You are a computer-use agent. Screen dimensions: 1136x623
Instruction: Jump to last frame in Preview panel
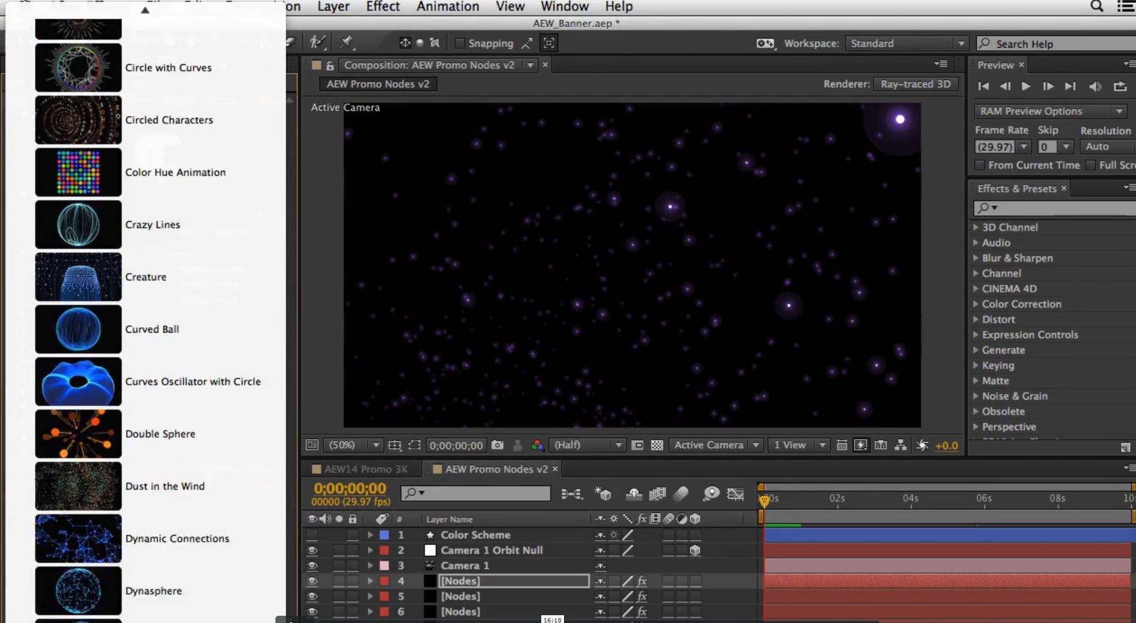tap(1070, 87)
